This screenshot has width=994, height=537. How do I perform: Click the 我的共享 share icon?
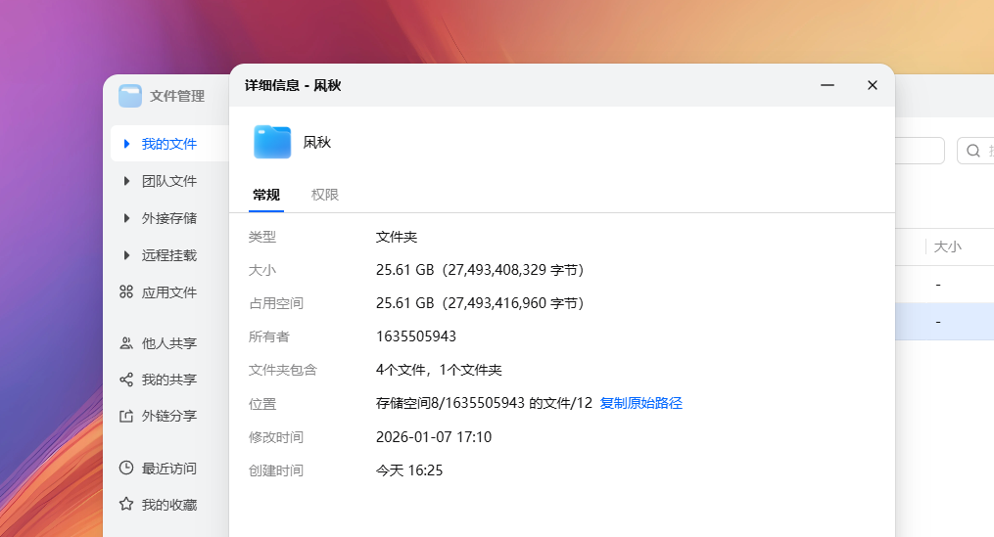(x=126, y=380)
